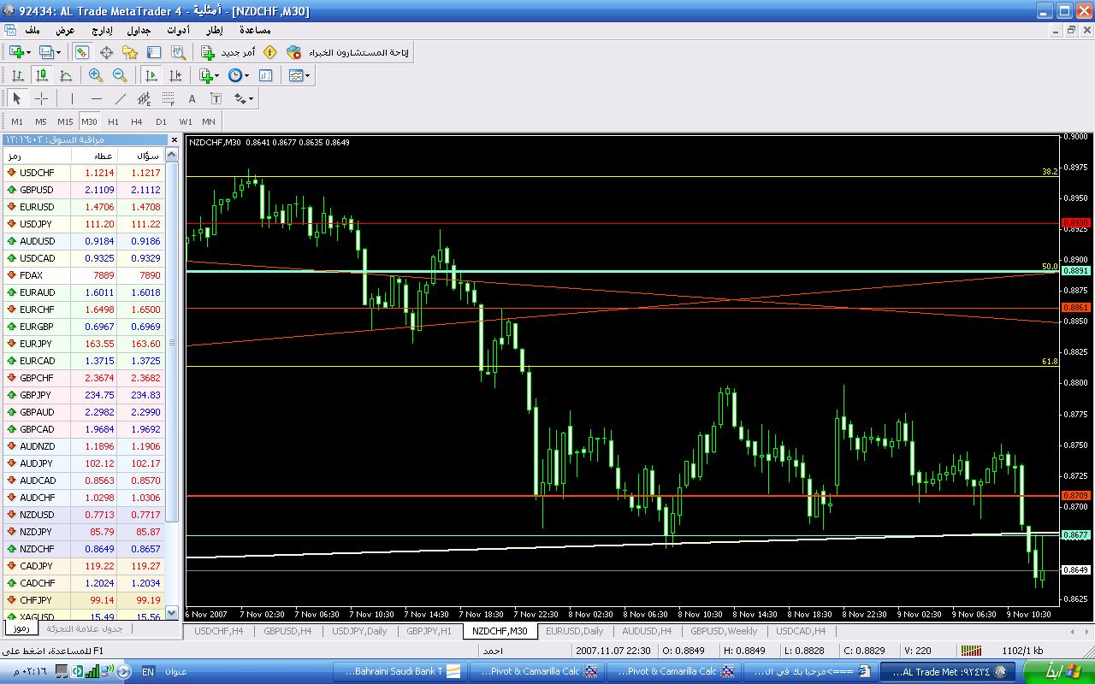Viewport: 1095px width, 684px height.
Task: Switch timeframe to H4 button
Action: coord(137,121)
